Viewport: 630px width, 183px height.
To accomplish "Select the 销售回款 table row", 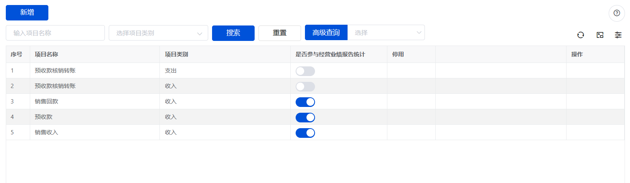I will point(315,102).
